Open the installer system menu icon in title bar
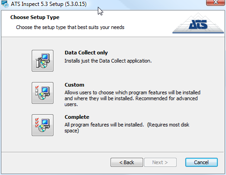Viewport: 226px width, 175px height. pyautogui.click(x=5, y=4)
